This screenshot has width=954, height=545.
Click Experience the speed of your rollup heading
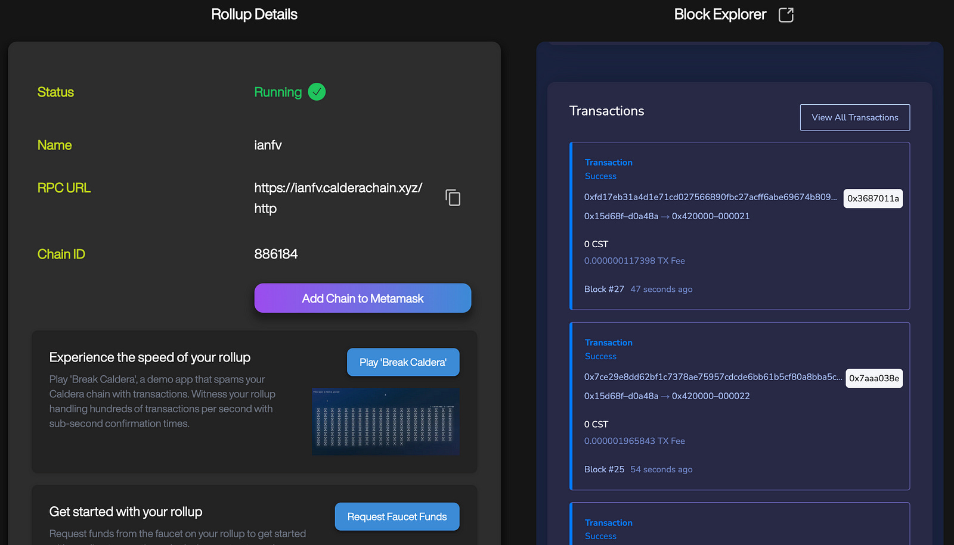[150, 357]
